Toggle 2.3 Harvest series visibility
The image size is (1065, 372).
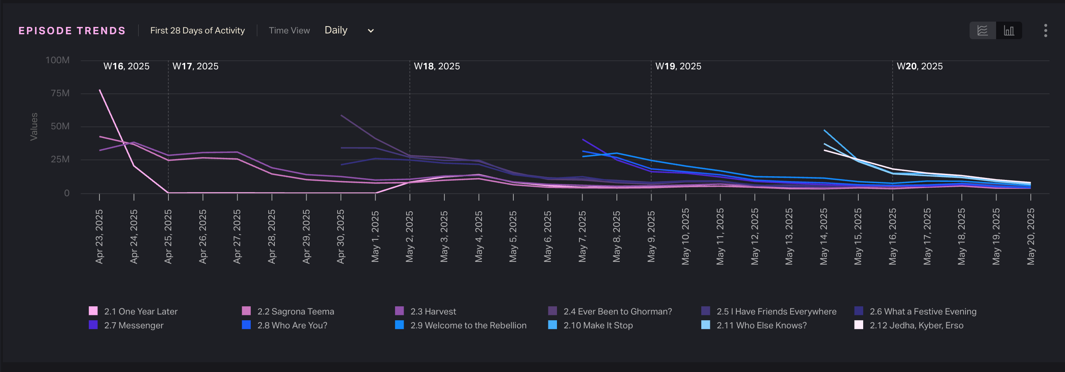[x=433, y=311]
